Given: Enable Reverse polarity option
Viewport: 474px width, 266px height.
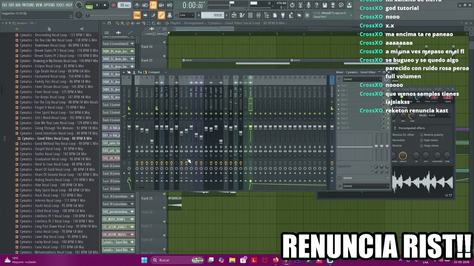Looking at the screenshot, I should pos(431,135).
